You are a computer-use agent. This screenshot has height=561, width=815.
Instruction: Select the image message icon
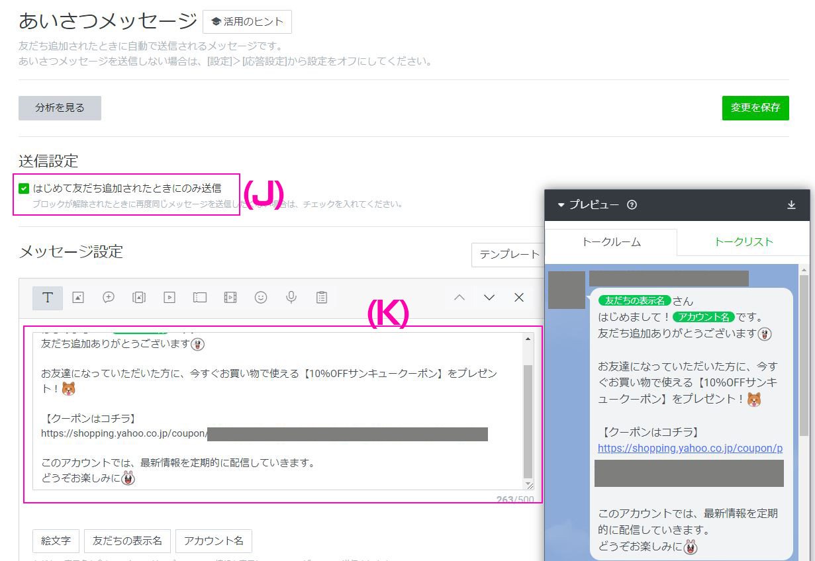pos(78,298)
